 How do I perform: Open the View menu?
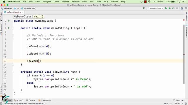tap(38, 1)
